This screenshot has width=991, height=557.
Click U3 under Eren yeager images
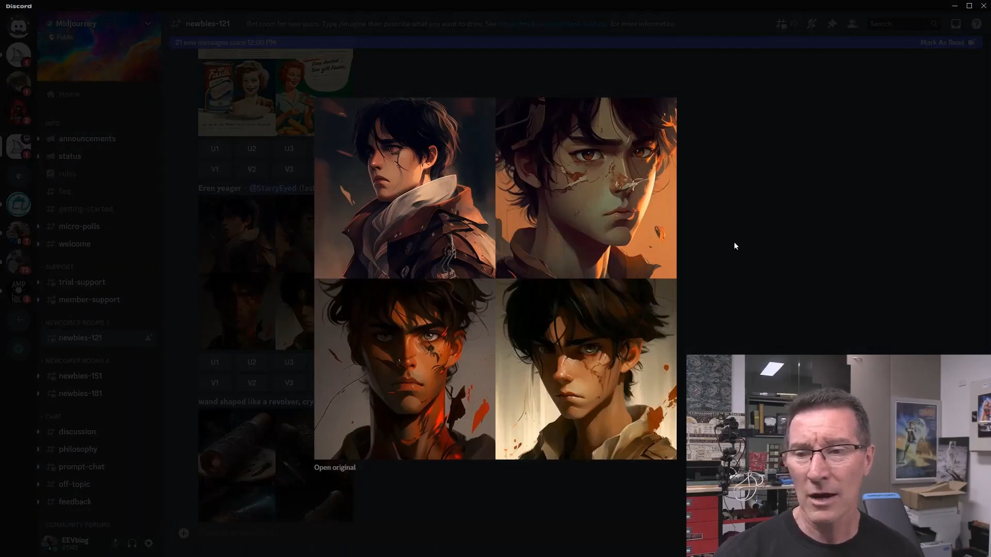coord(289,362)
